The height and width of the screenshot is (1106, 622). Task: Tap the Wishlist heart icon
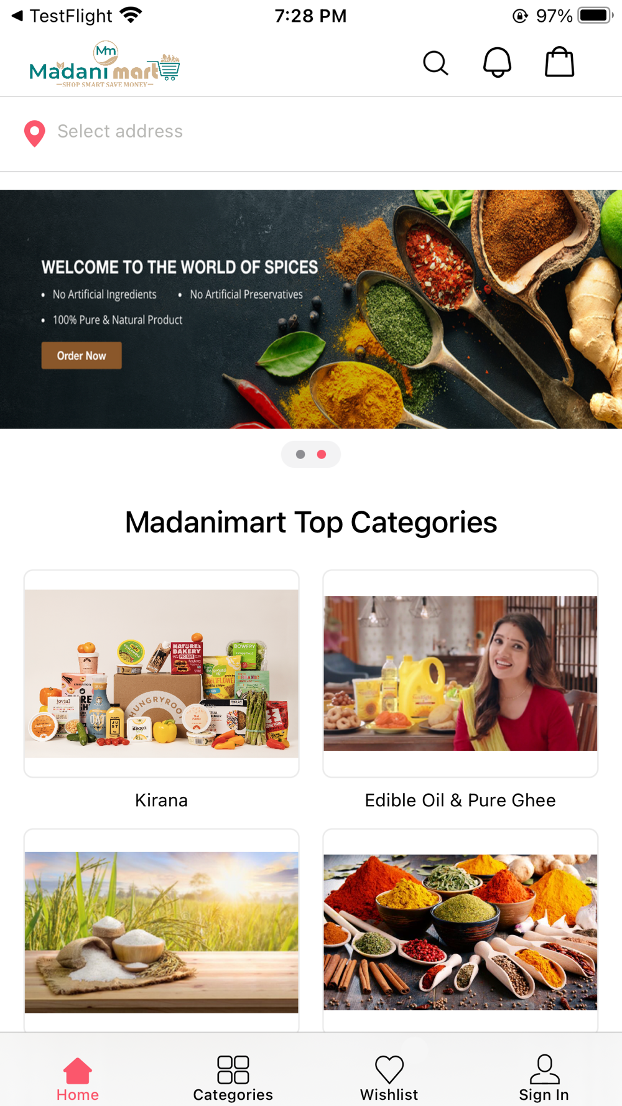click(389, 1070)
